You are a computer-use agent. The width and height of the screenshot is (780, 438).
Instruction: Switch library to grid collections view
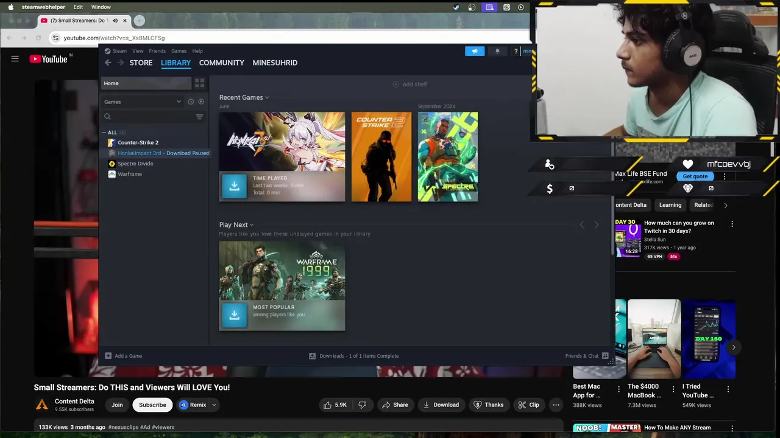[199, 83]
